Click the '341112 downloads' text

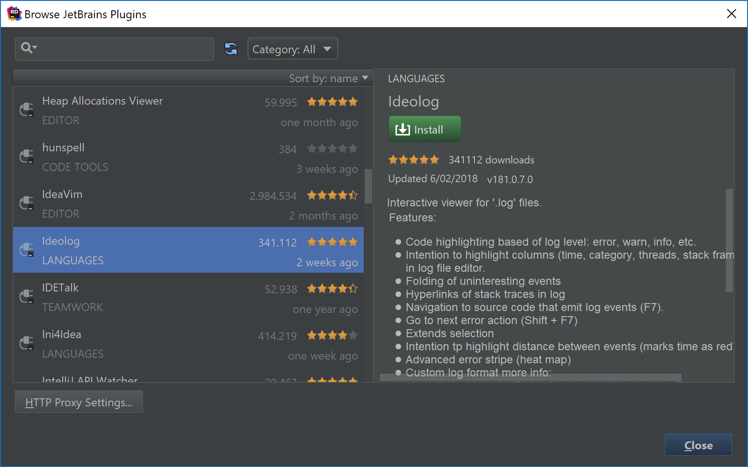pos(491,160)
